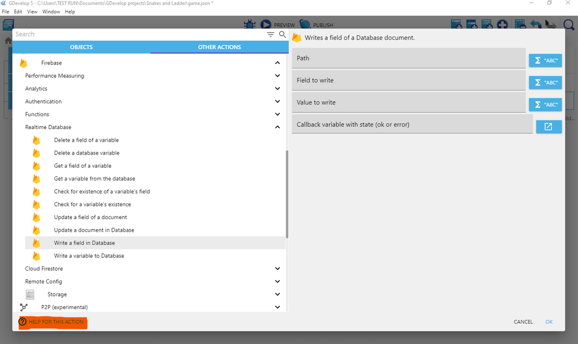Click the Publish globe icon
The height and width of the screenshot is (344, 578).
[305, 24]
